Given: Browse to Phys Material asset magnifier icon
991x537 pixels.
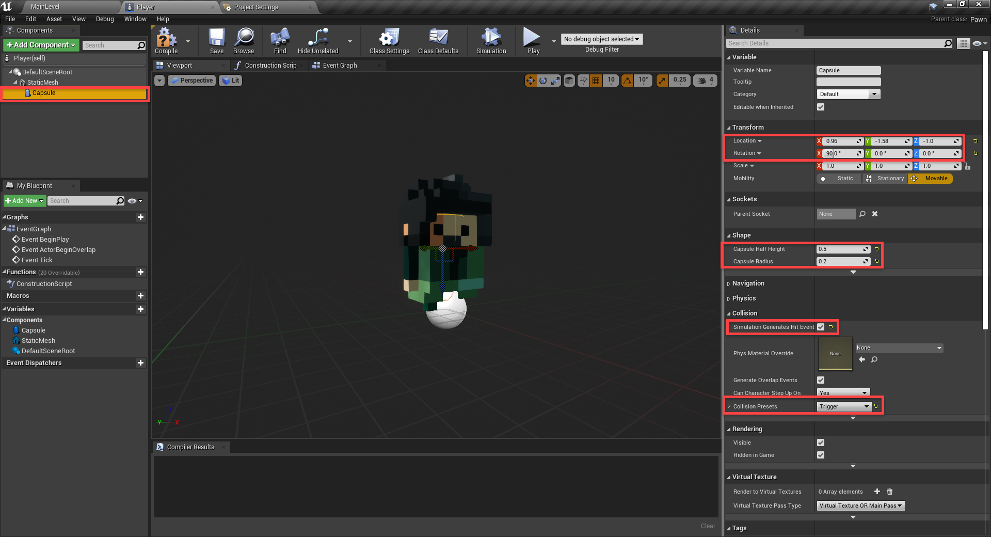Looking at the screenshot, I should click(x=874, y=359).
